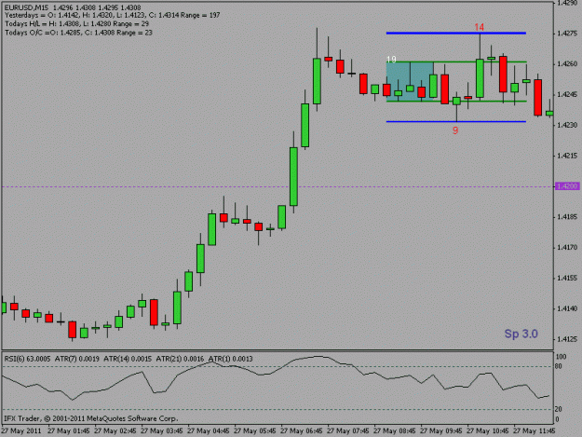This screenshot has height=437, width=582.
Task: Click the '27 May 10:45' time label
Action: [x=487, y=431]
